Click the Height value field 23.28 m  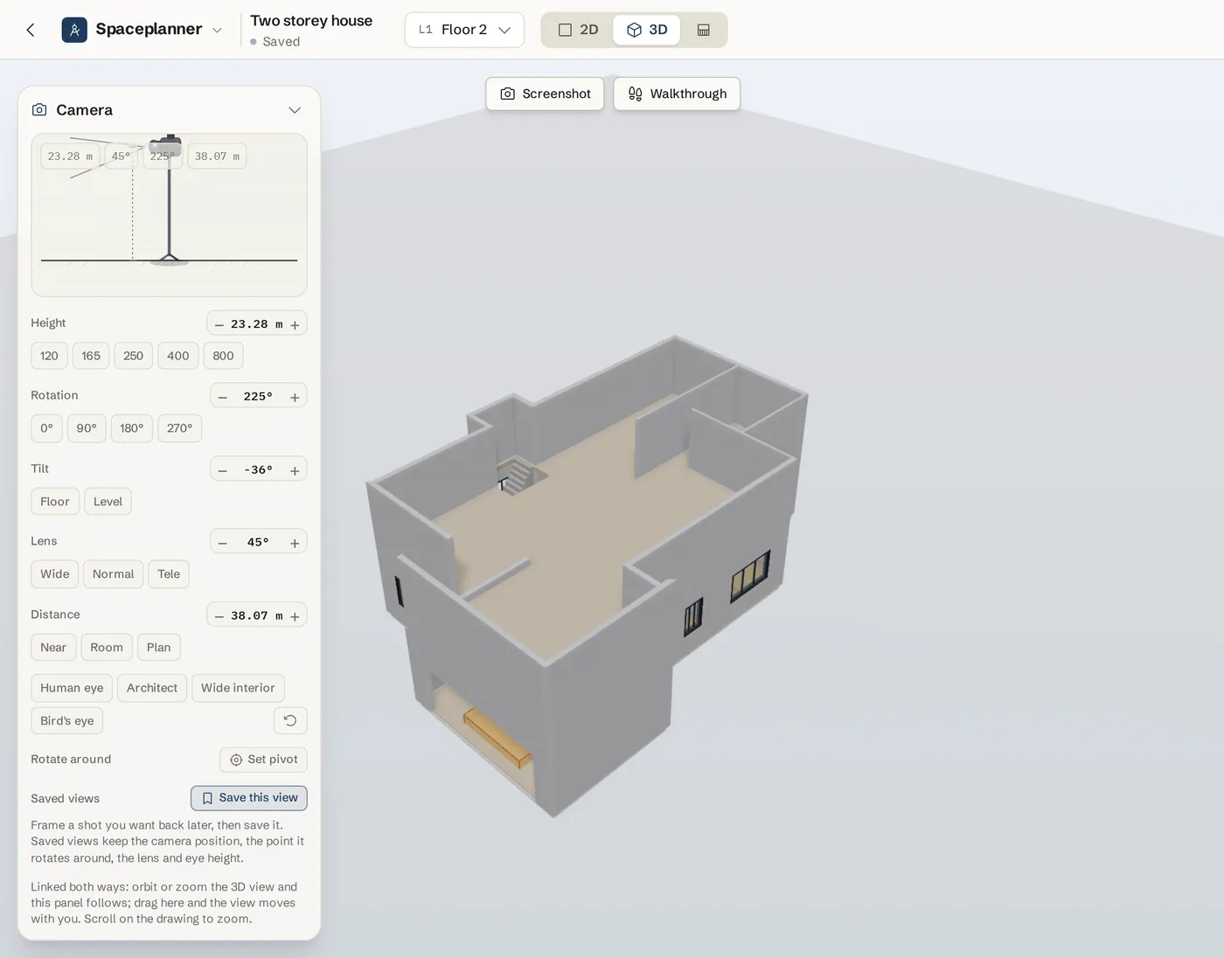[x=256, y=324]
